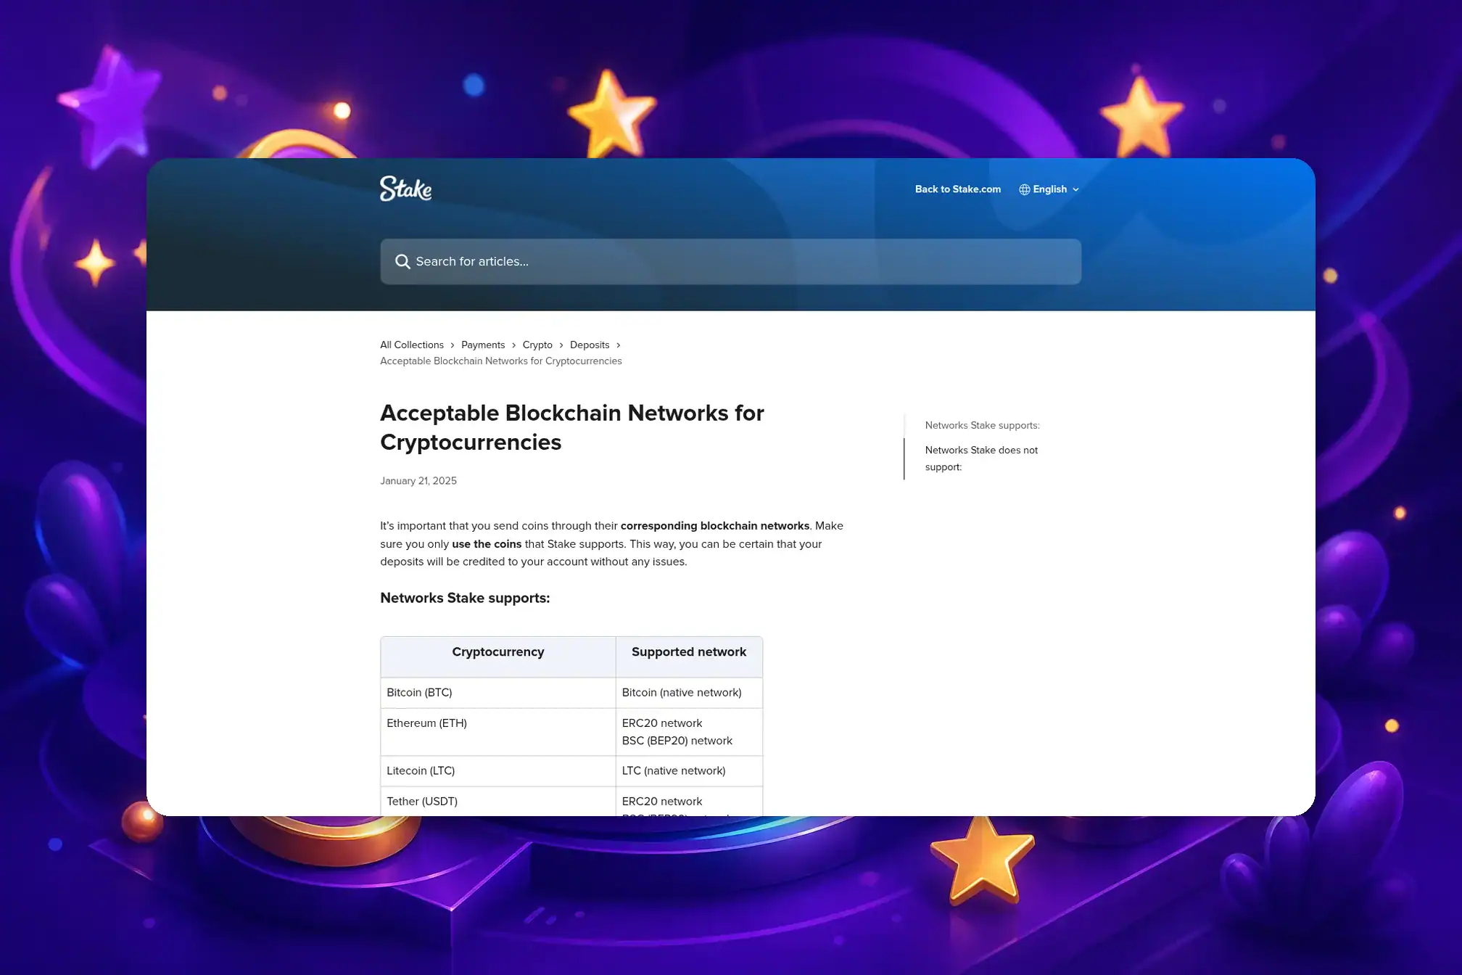Click BSC (BEP20) network in Ethereum row
Viewport: 1462px width, 975px height.
(x=677, y=741)
